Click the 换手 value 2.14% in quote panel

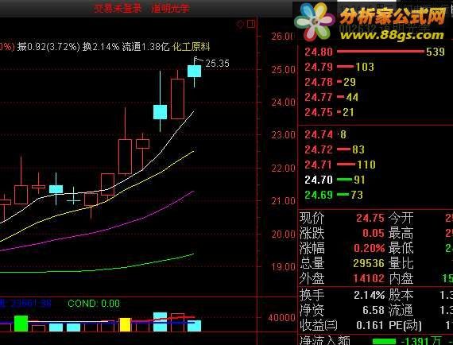click(x=370, y=295)
